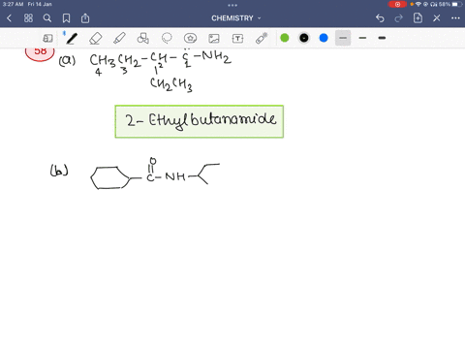This screenshot has height=349, width=465.
Task: Open the thumbnail grid view
Action: 28,18
